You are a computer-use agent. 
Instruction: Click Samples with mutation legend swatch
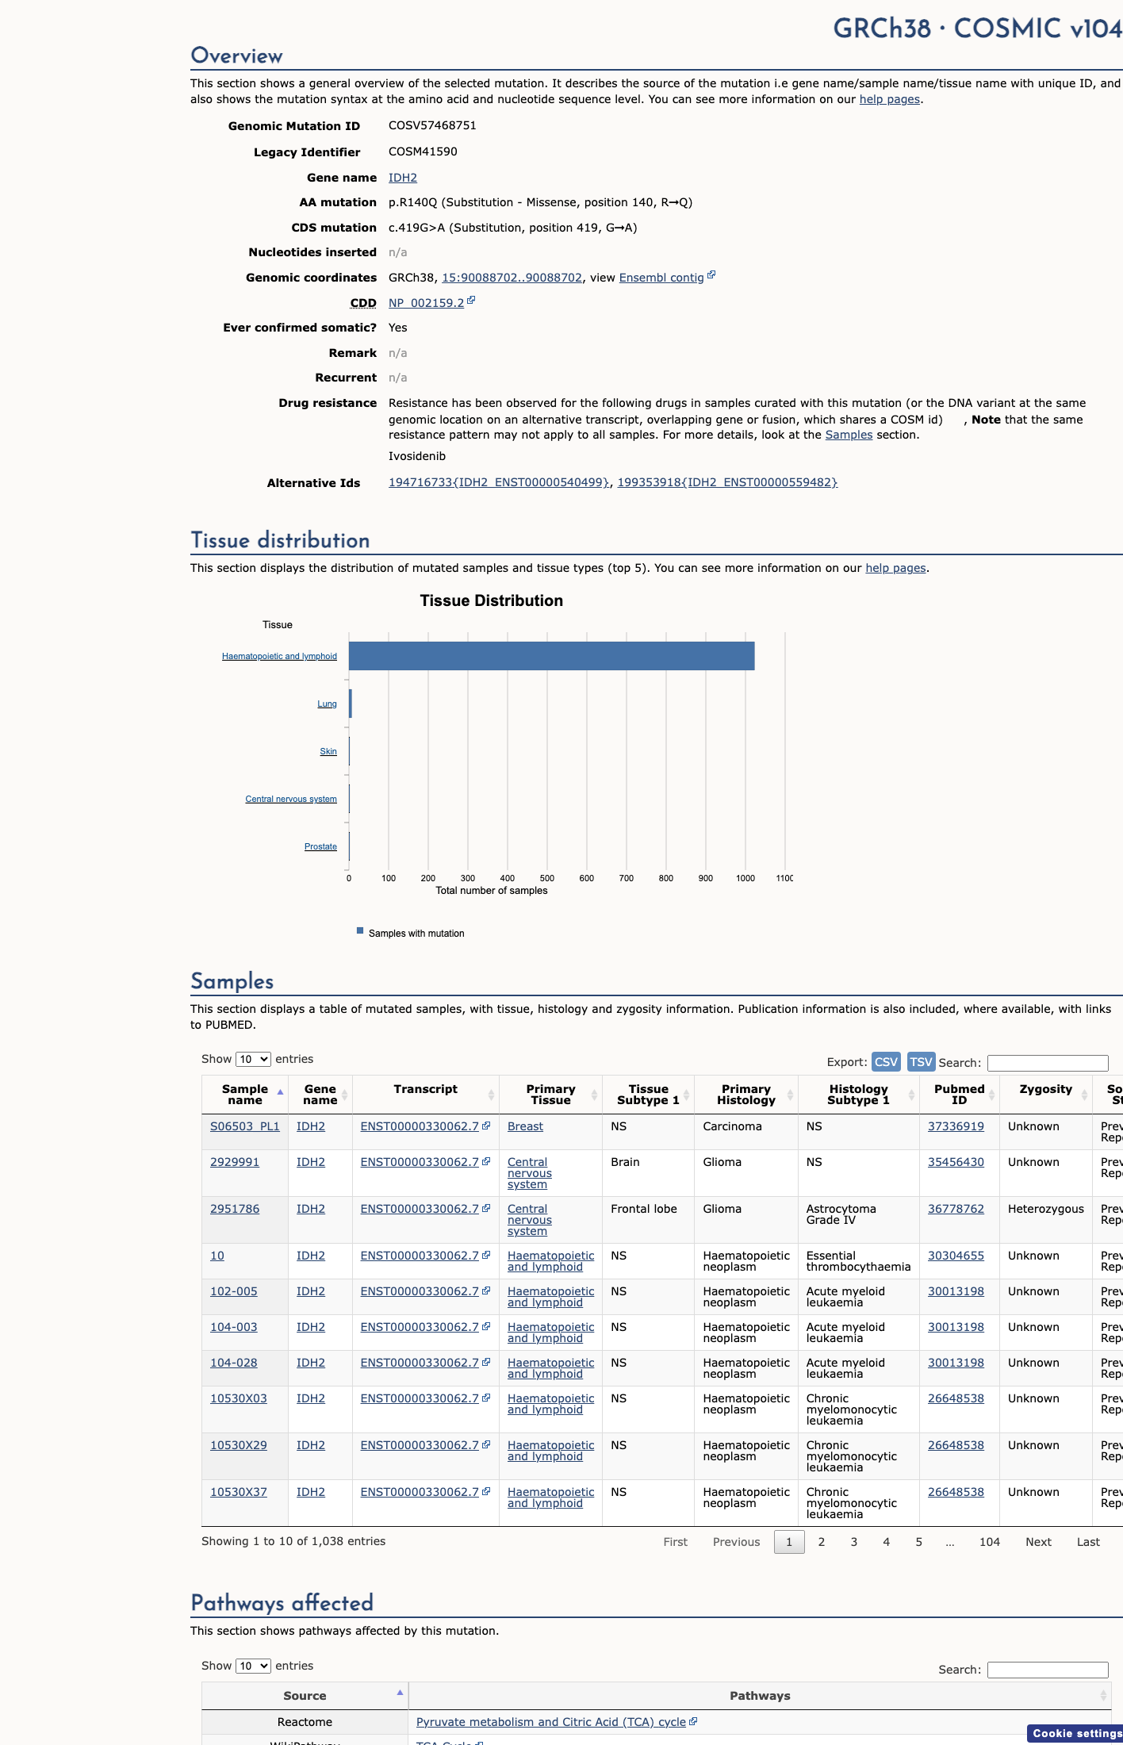pos(360,930)
